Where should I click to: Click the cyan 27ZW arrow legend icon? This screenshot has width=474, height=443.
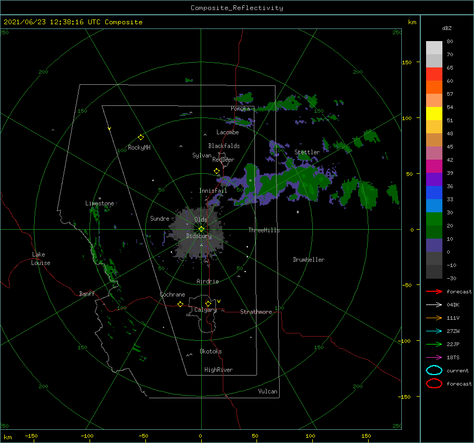coord(434,331)
